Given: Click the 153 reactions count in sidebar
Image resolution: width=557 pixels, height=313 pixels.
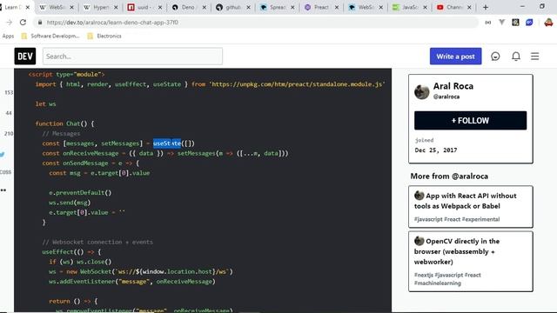Looking at the screenshot, I should tap(9, 93).
